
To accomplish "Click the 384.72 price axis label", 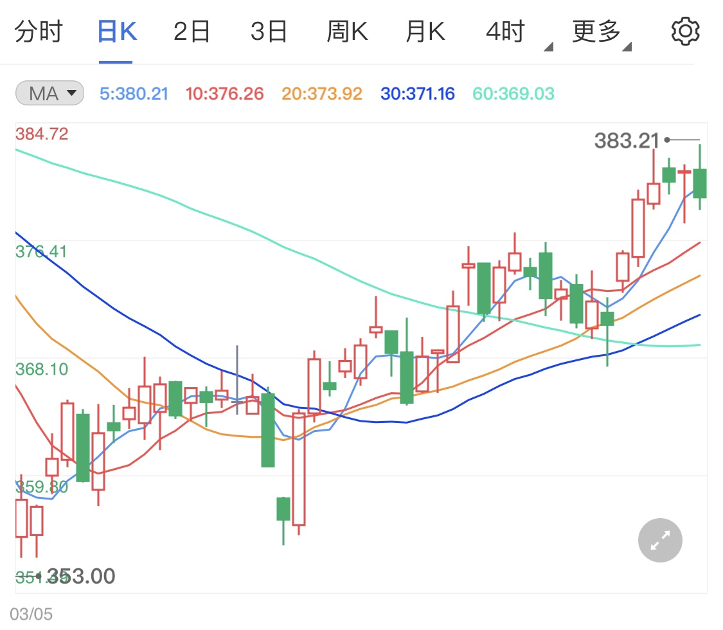I will coord(42,134).
